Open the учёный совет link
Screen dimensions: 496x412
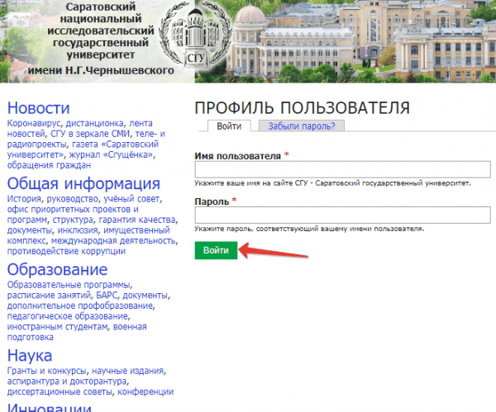click(131, 199)
